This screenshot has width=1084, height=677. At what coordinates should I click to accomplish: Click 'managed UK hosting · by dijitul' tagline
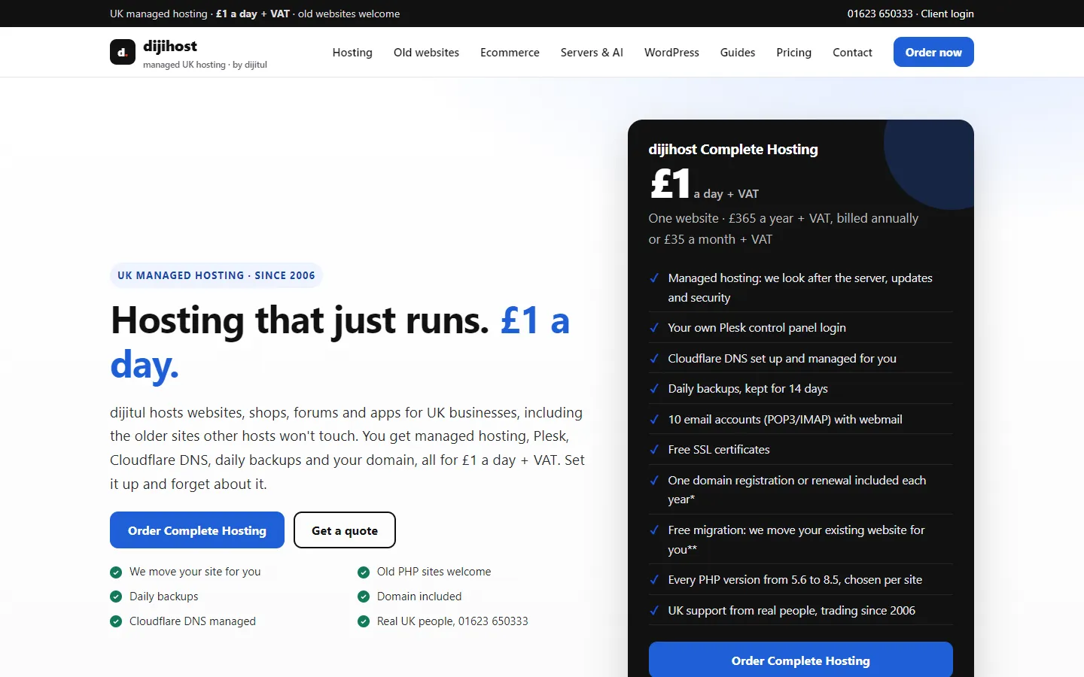(205, 65)
